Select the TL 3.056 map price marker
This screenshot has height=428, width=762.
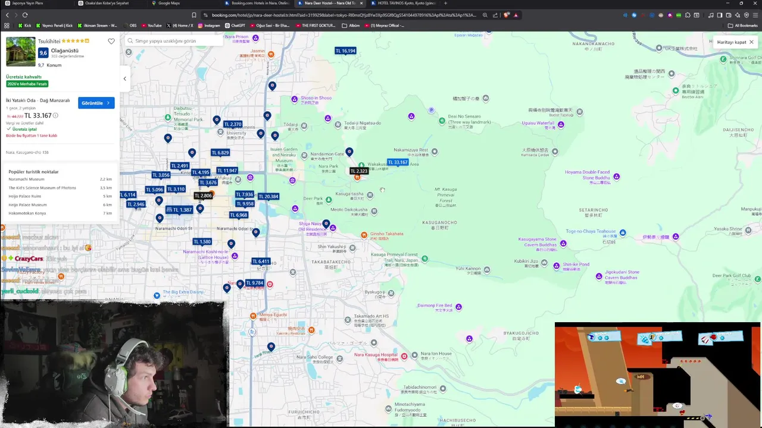point(161,175)
